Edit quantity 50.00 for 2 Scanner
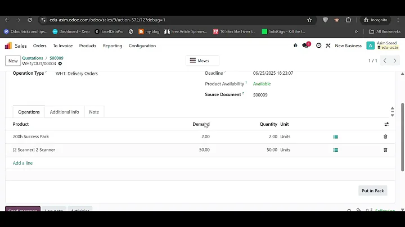 pyautogui.click(x=272, y=150)
